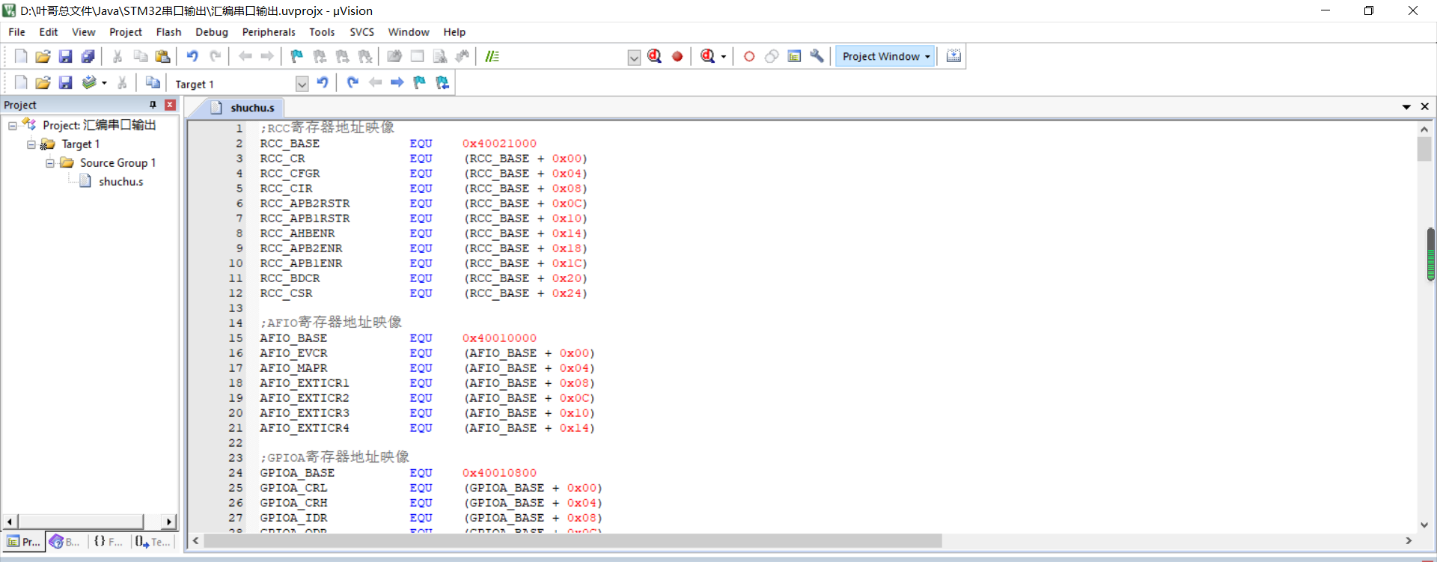Click the green layered download icon
The width and height of the screenshot is (1437, 562).
pos(89,82)
